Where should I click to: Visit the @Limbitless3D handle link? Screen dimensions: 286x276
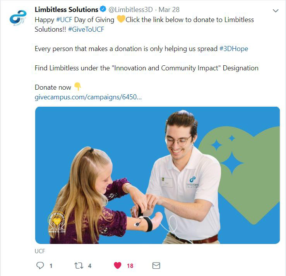[130, 10]
